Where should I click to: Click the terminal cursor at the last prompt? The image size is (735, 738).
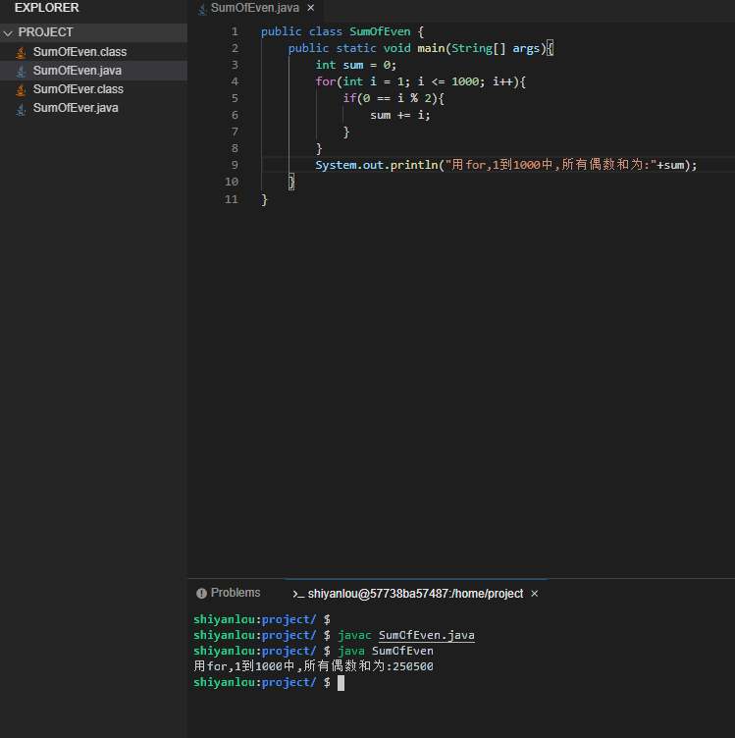point(341,683)
